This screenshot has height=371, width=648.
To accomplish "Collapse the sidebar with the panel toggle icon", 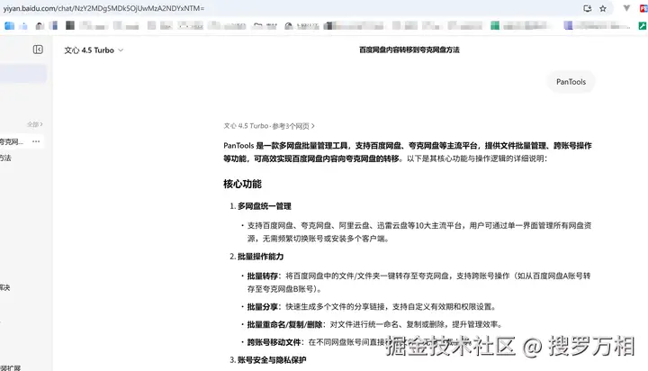I will (38, 50).
